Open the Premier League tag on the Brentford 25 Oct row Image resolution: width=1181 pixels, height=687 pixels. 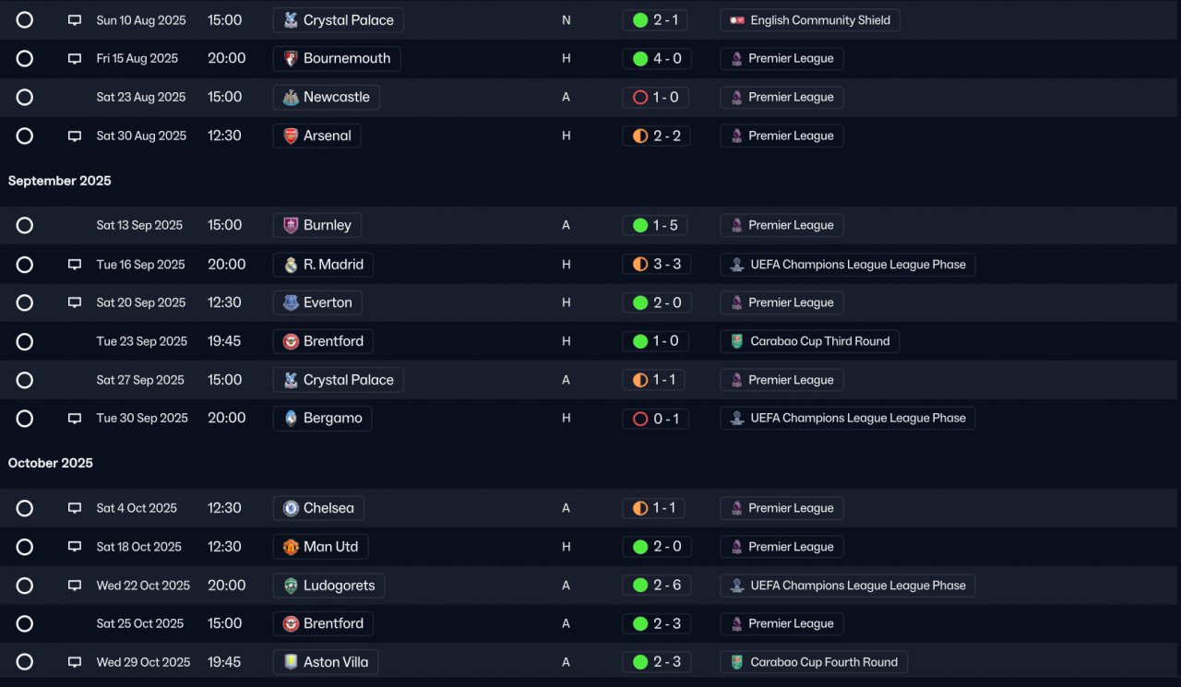point(781,624)
